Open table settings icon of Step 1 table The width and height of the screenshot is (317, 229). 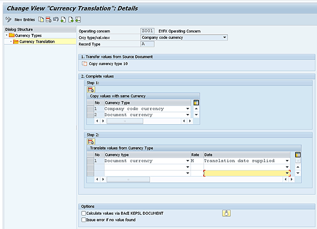tap(196, 103)
